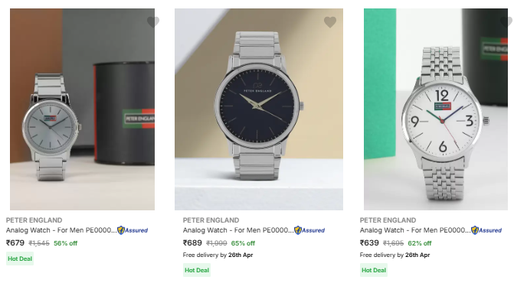Click heart icon on white numbered dial watch
The image size is (514, 283).
pos(507,22)
